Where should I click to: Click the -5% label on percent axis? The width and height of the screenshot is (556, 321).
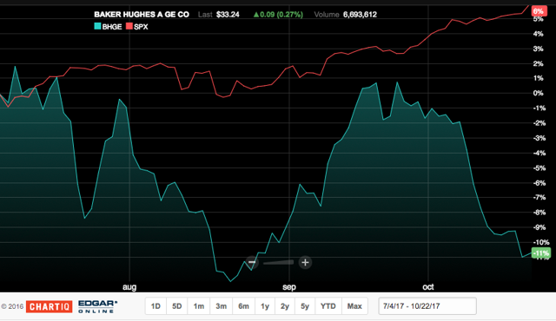539,168
